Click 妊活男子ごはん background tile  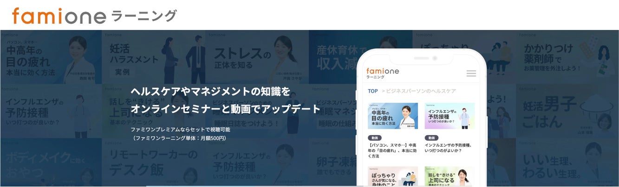coord(567,111)
